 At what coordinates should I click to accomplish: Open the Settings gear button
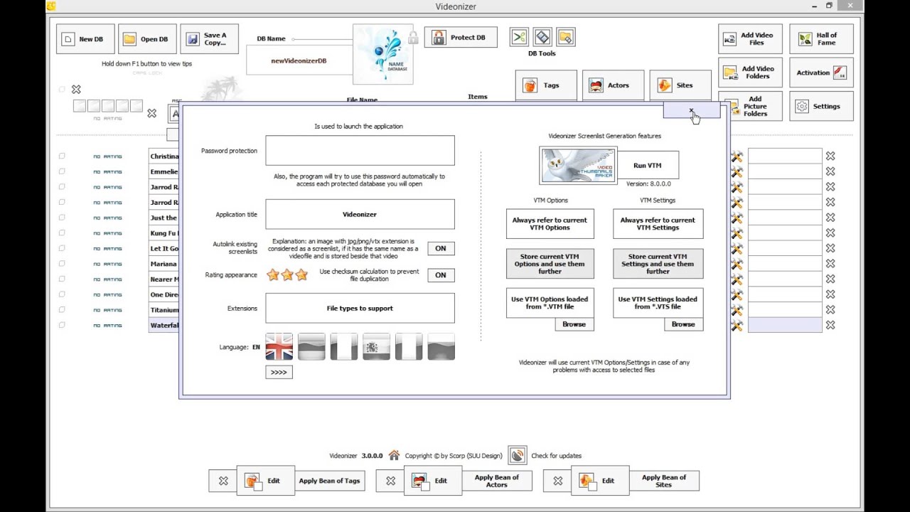(x=821, y=106)
